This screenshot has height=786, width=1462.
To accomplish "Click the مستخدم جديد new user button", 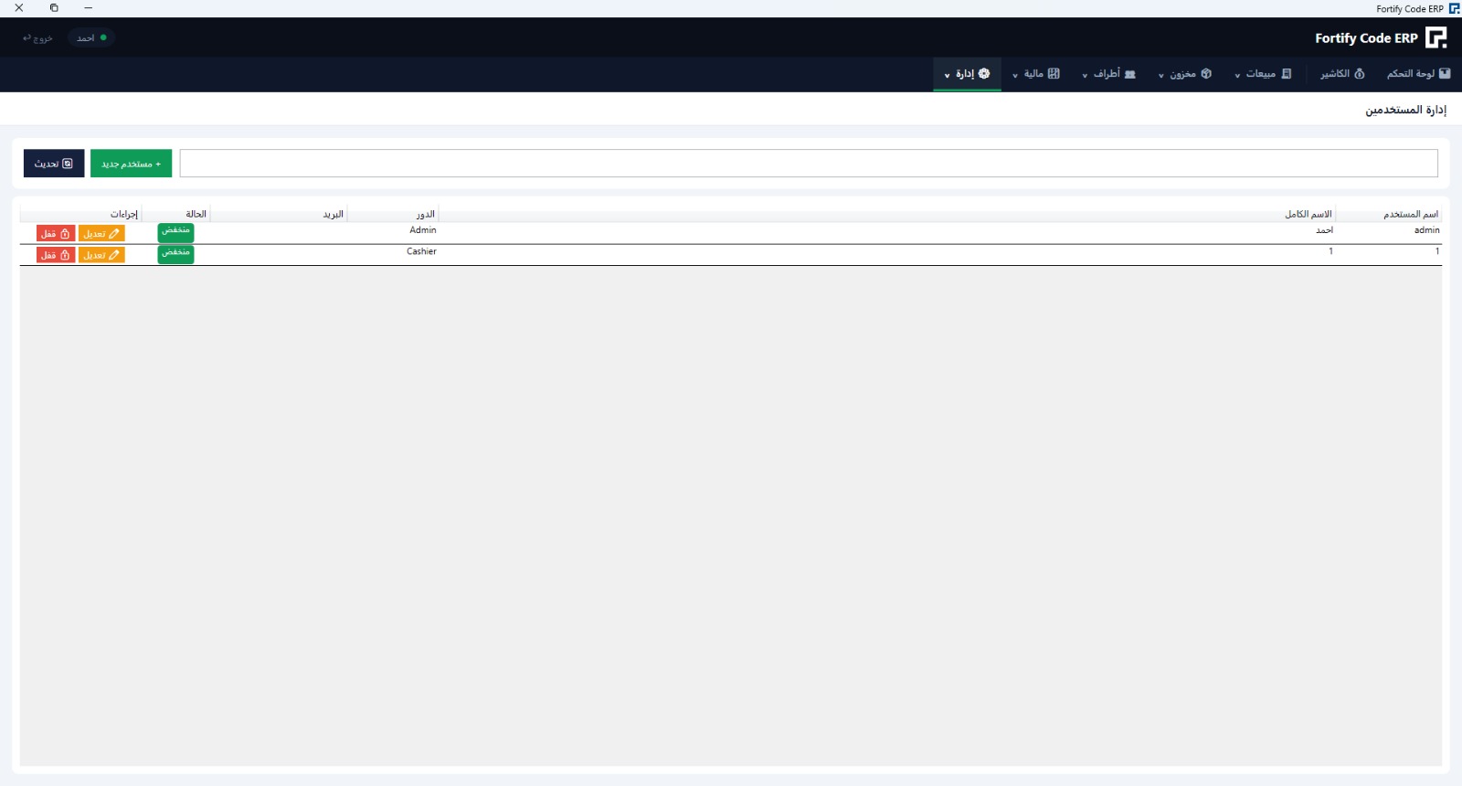I will click(x=131, y=164).
